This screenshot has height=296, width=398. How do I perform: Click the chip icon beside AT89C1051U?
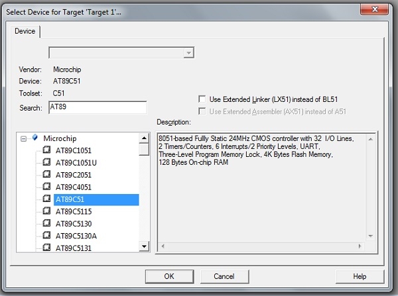pyautogui.click(x=46, y=162)
